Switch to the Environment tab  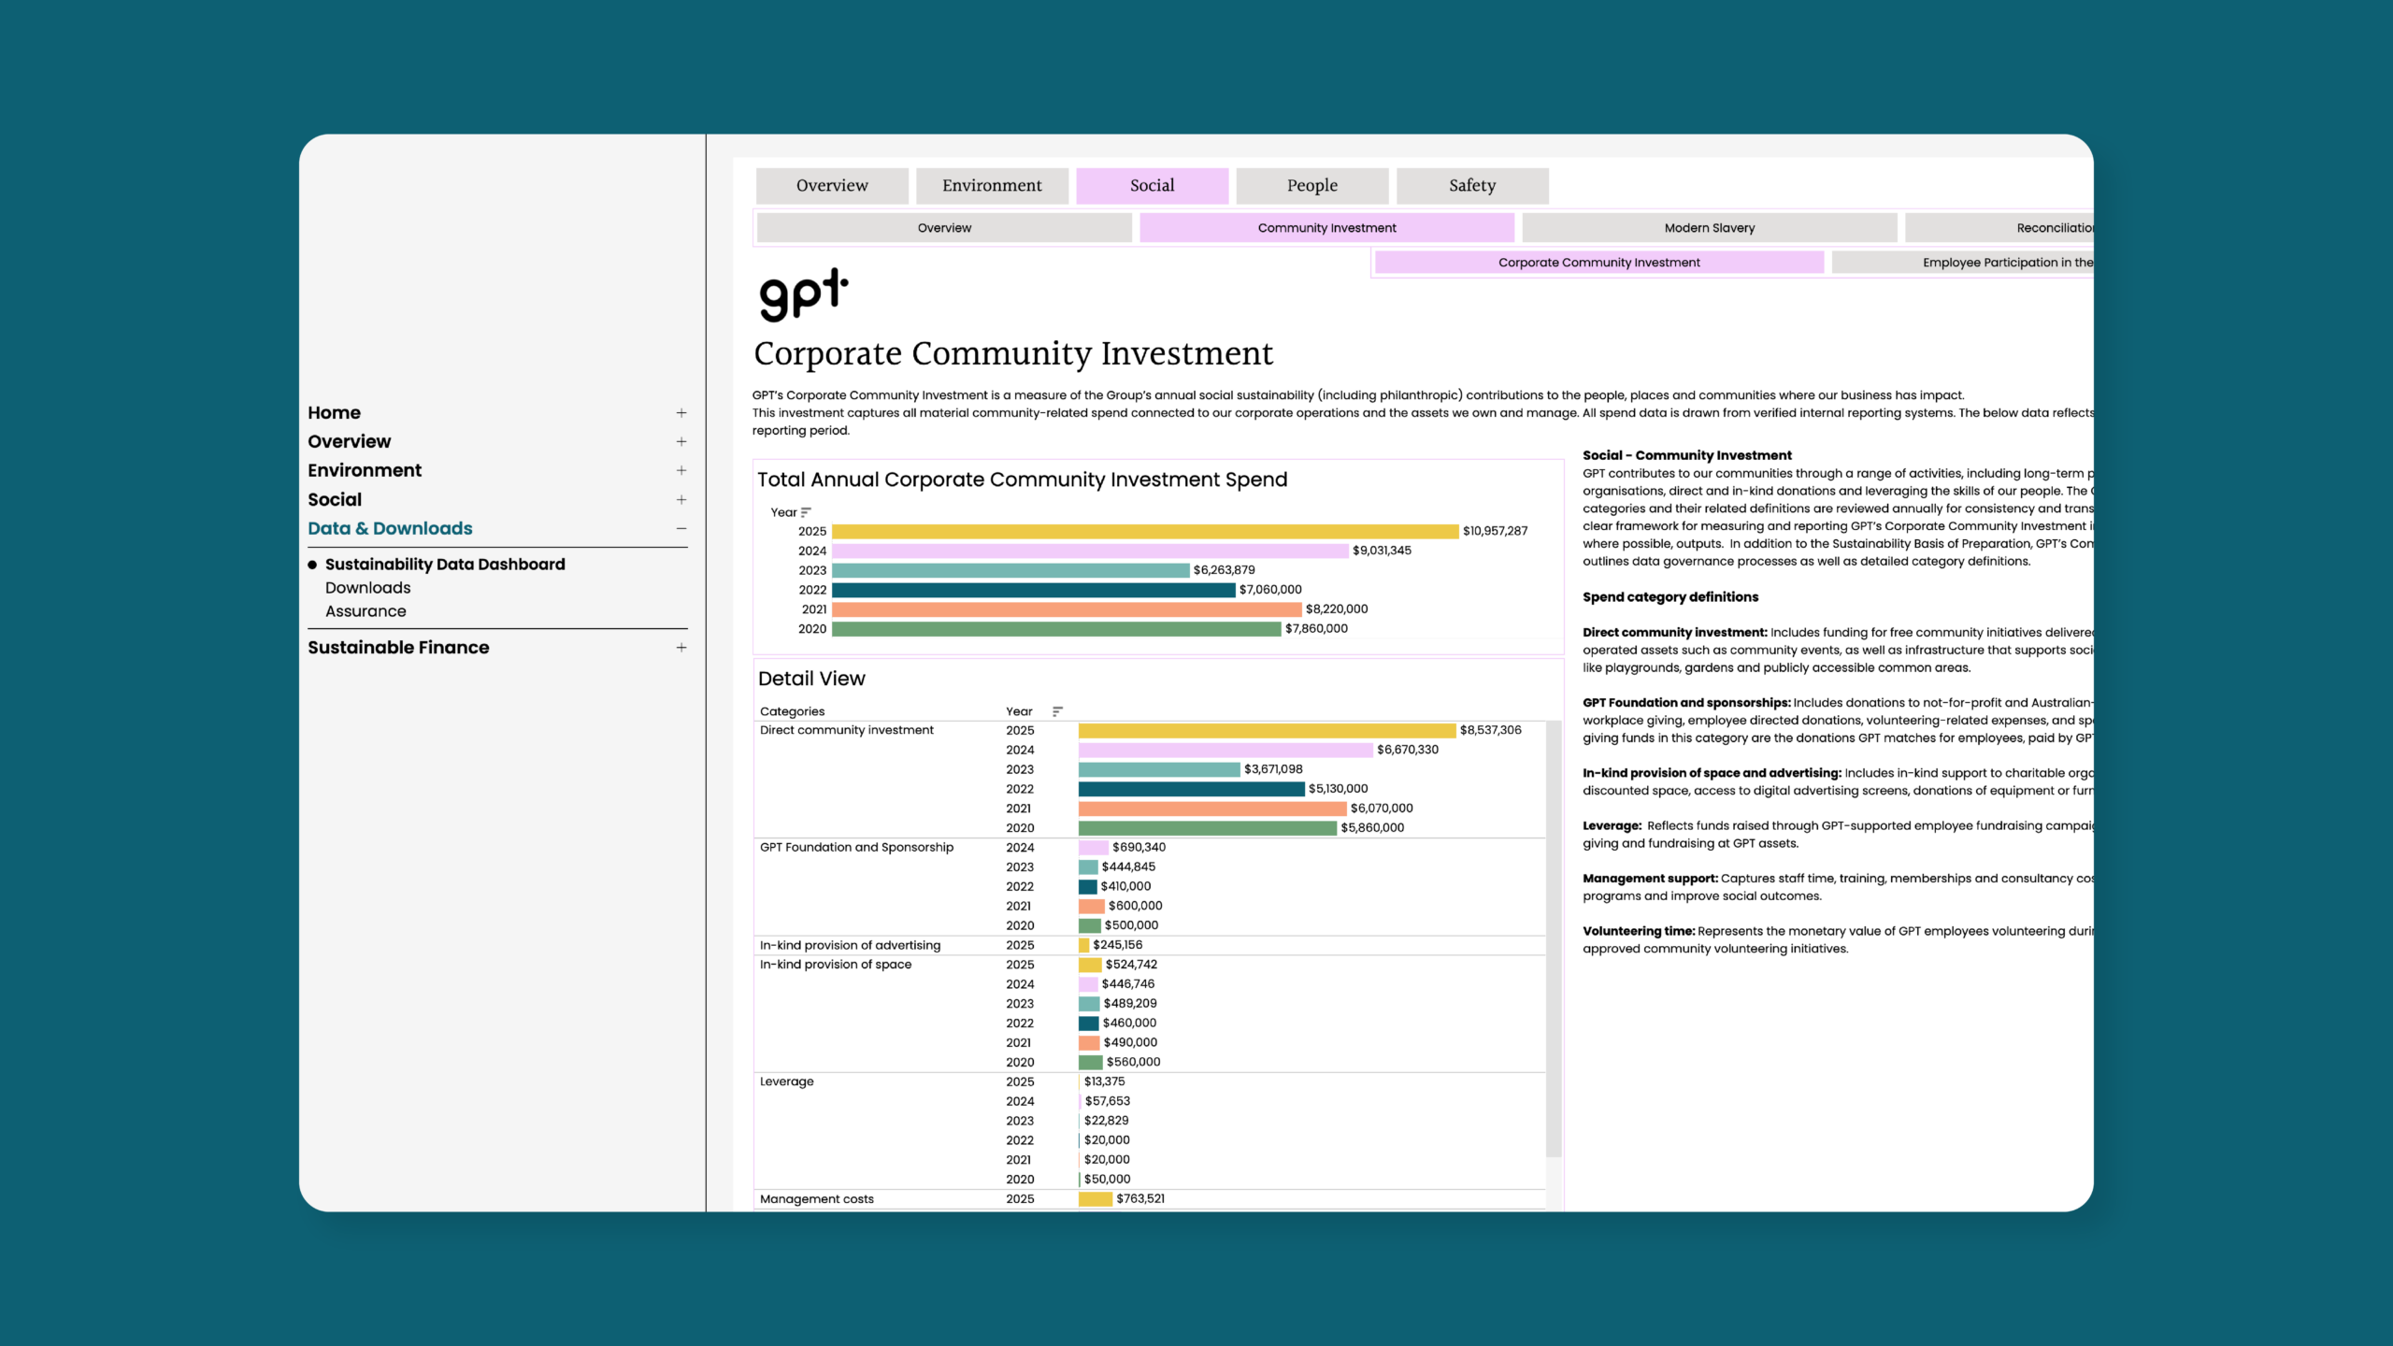coord(992,186)
